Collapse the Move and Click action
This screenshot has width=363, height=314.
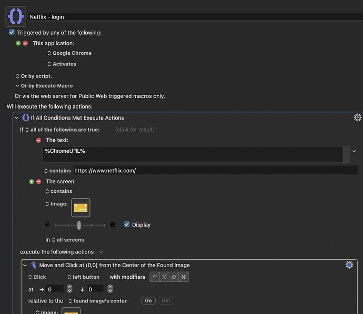pos(25,265)
